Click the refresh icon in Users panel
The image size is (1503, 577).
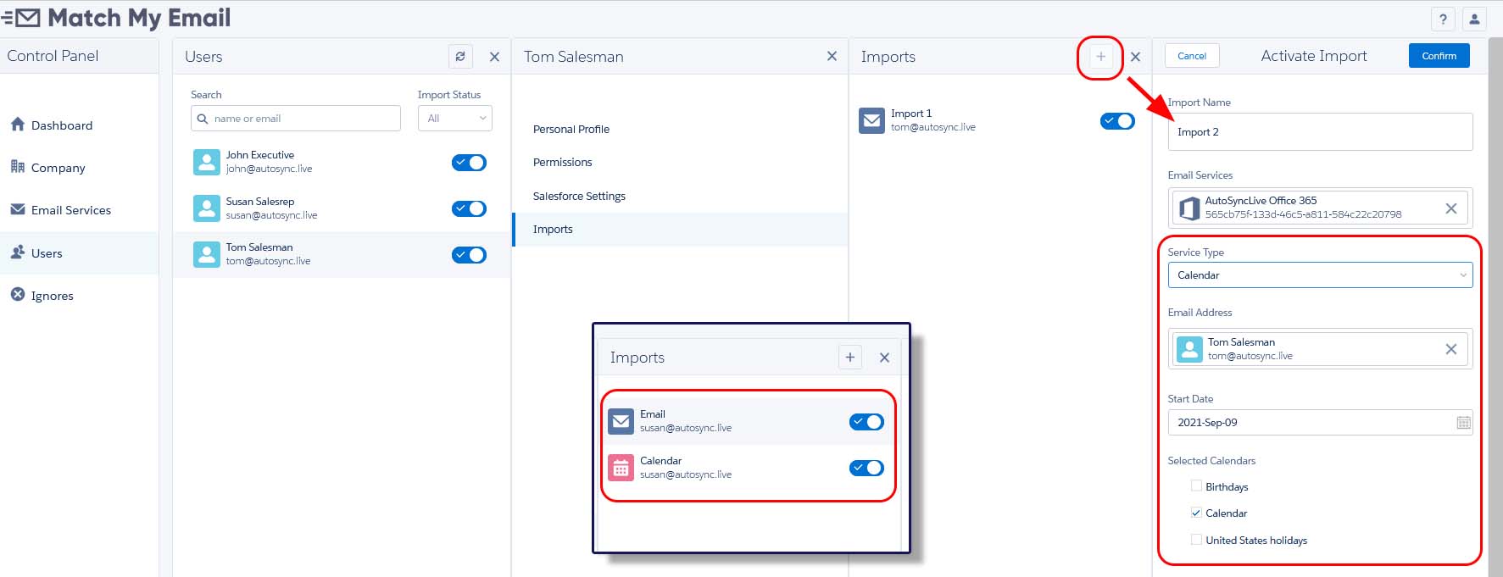tap(460, 57)
